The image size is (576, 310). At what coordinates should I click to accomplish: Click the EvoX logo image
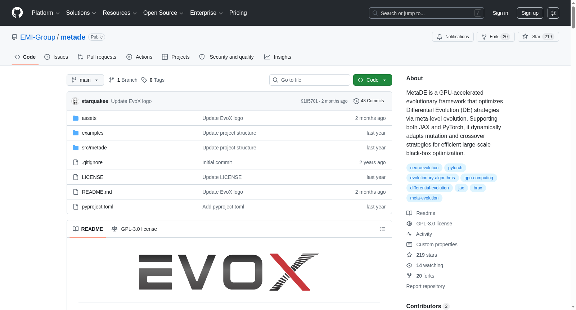click(x=229, y=272)
